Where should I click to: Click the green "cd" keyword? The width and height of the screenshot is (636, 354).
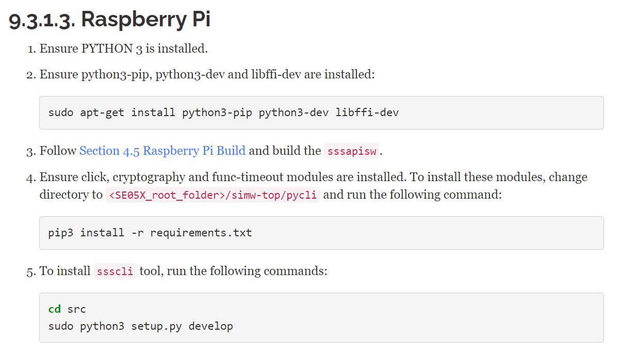click(x=55, y=309)
